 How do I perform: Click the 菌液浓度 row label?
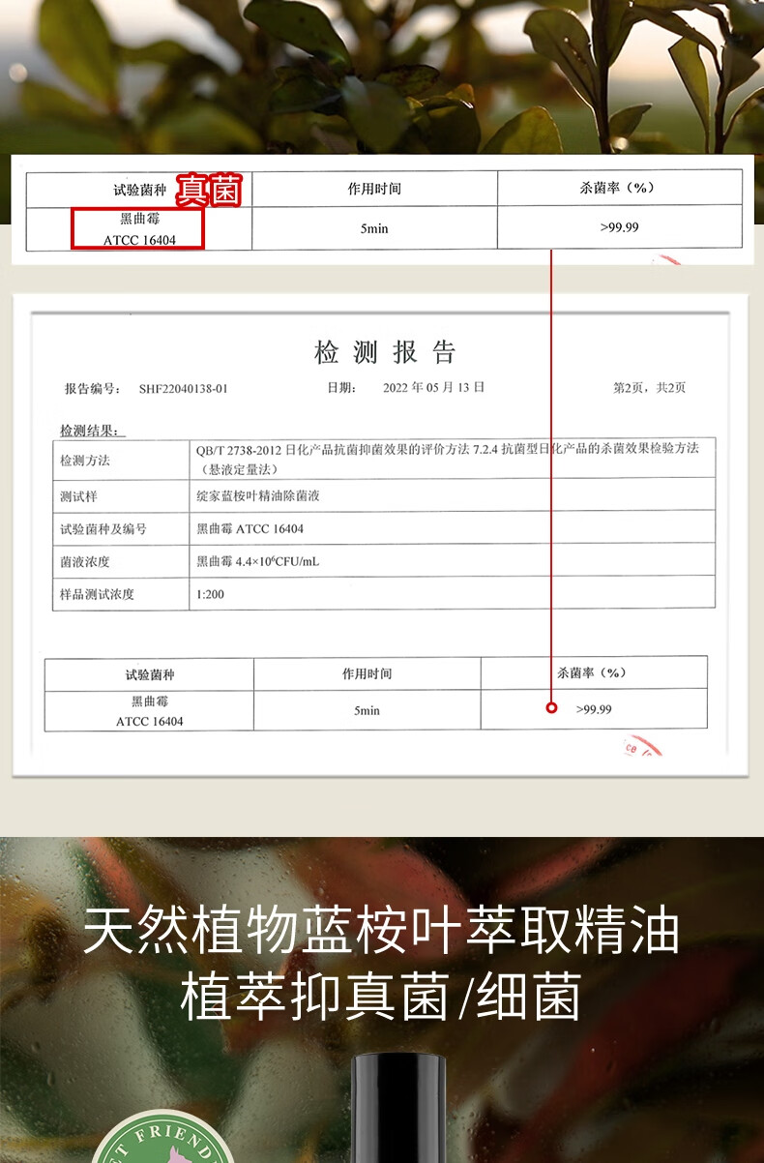click(85, 561)
